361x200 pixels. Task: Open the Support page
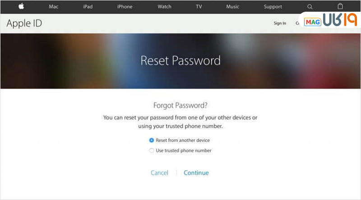pyautogui.click(x=273, y=7)
